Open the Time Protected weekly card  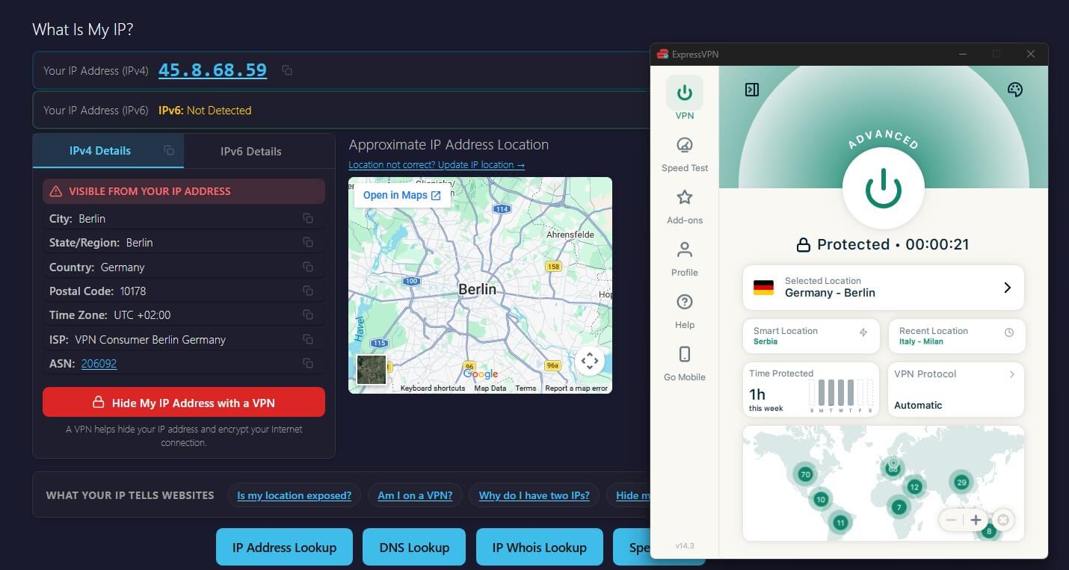810,389
